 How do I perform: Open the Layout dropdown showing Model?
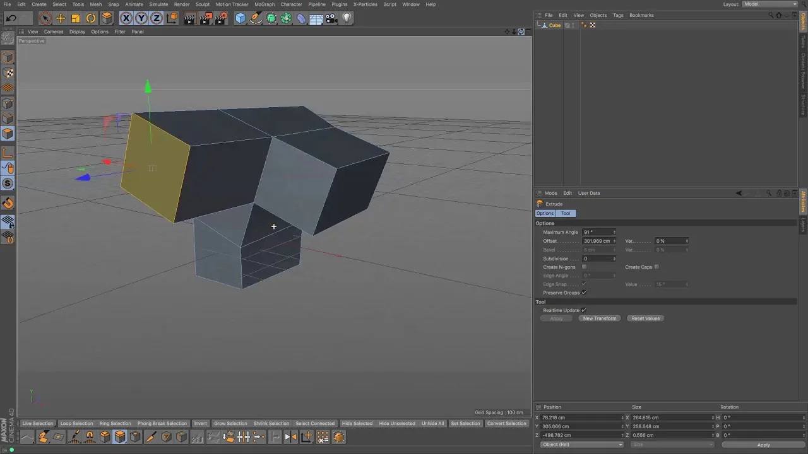pos(769,4)
